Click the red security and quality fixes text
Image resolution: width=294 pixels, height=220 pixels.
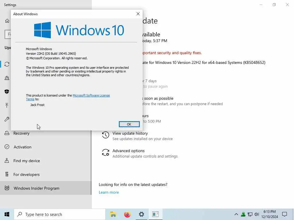point(172,53)
